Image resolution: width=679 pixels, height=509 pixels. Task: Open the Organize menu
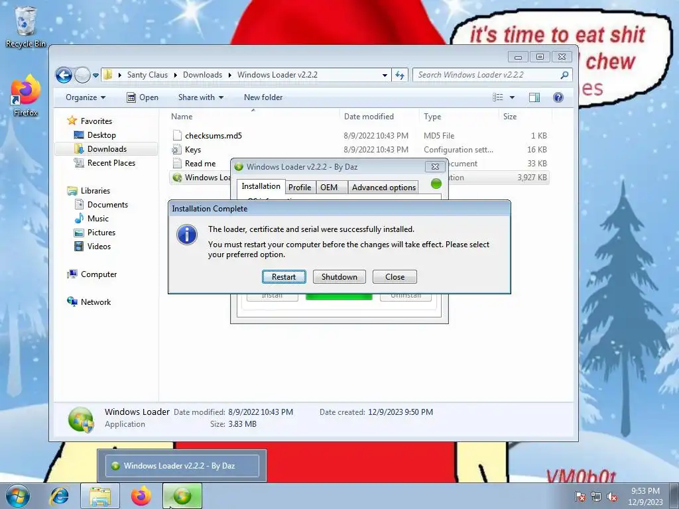(86, 97)
